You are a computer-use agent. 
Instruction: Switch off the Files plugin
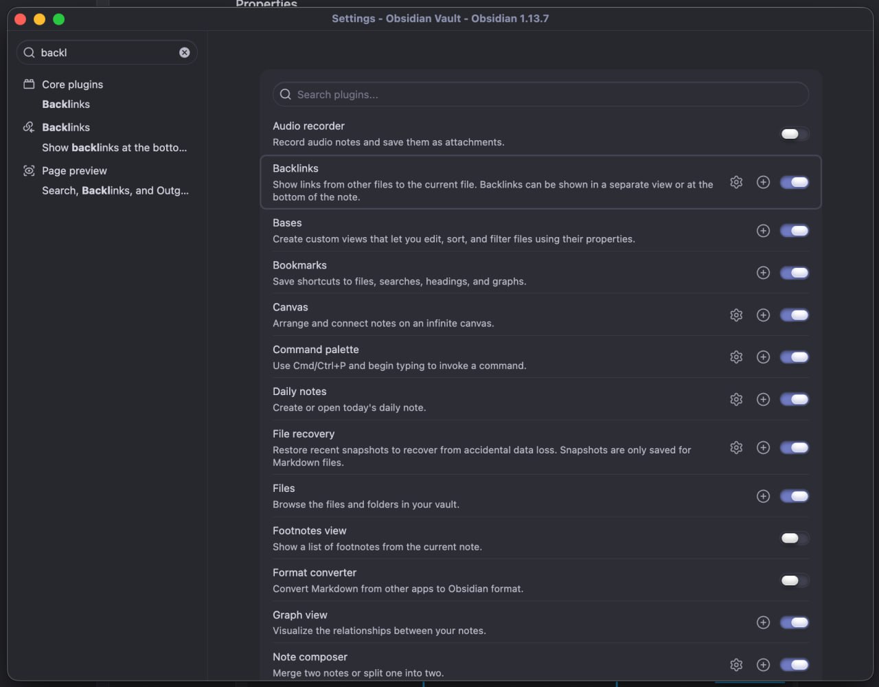pyautogui.click(x=795, y=496)
